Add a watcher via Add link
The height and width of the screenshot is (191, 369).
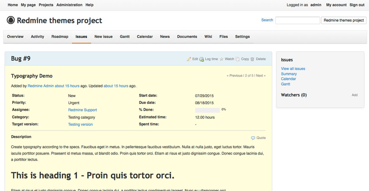tap(355, 95)
